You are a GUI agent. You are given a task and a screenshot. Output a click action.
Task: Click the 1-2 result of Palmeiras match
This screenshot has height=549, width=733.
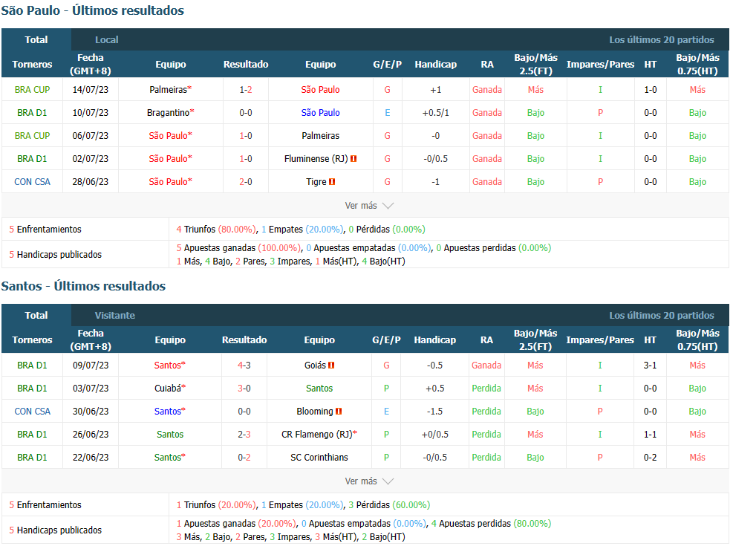246,89
